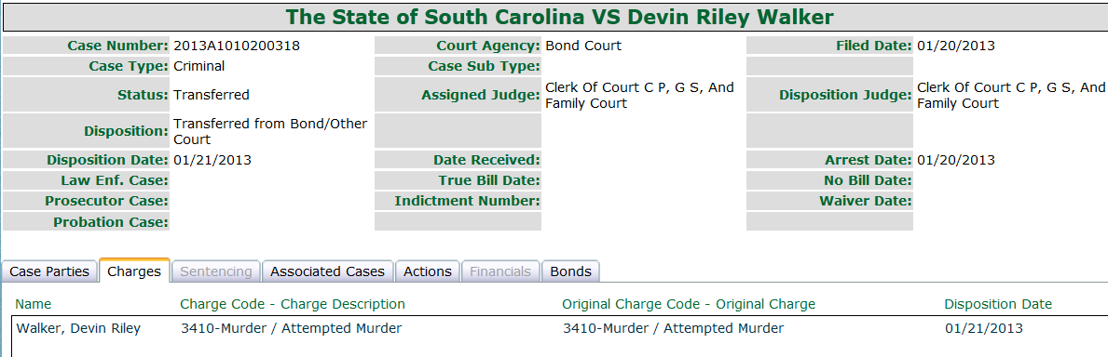Open the Actions tab
The height and width of the screenshot is (357, 1108).
coord(428,271)
